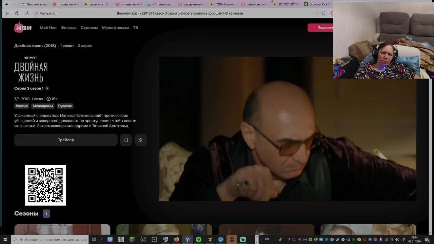The width and height of the screenshot is (434, 244).
Task: Open the three-dots page menu in address bar
Action: click(x=317, y=13)
